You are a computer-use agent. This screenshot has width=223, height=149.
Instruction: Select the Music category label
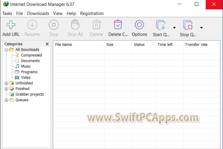[x=26, y=66]
